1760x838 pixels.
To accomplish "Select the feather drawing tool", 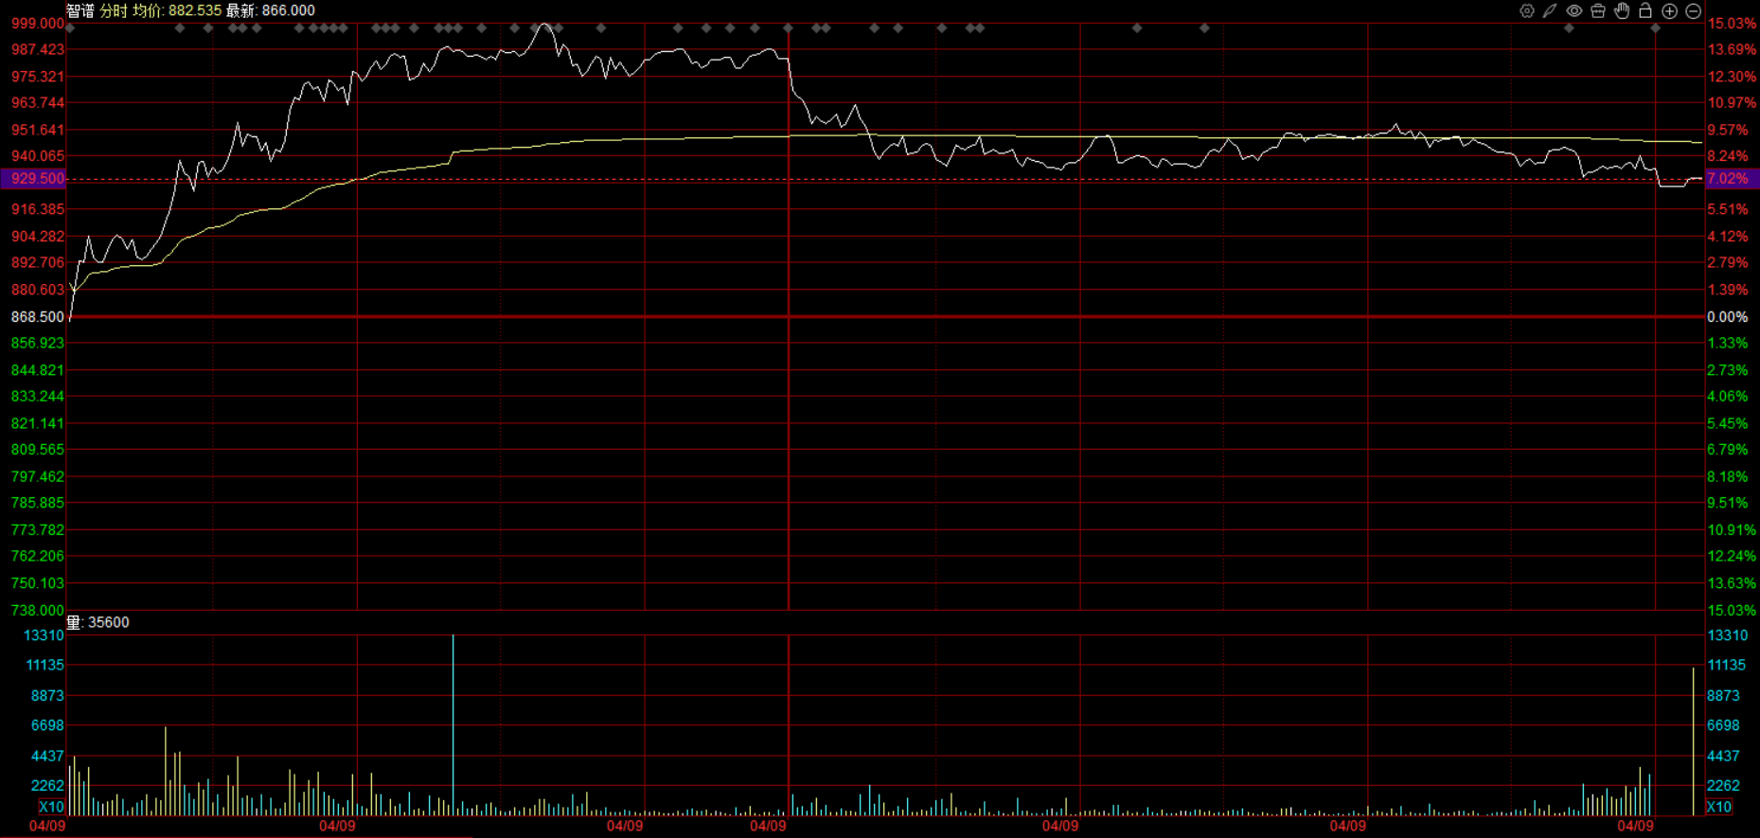I will [x=1550, y=11].
